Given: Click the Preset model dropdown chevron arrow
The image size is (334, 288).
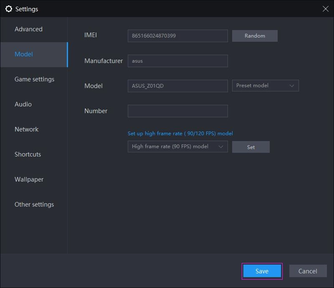Looking at the screenshot, I should pyautogui.click(x=294, y=86).
